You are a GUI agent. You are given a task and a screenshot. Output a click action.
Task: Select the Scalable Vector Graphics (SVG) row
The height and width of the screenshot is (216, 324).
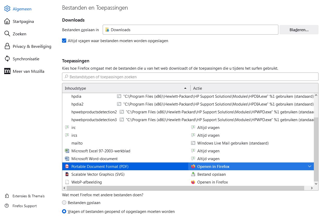[x=98, y=174]
